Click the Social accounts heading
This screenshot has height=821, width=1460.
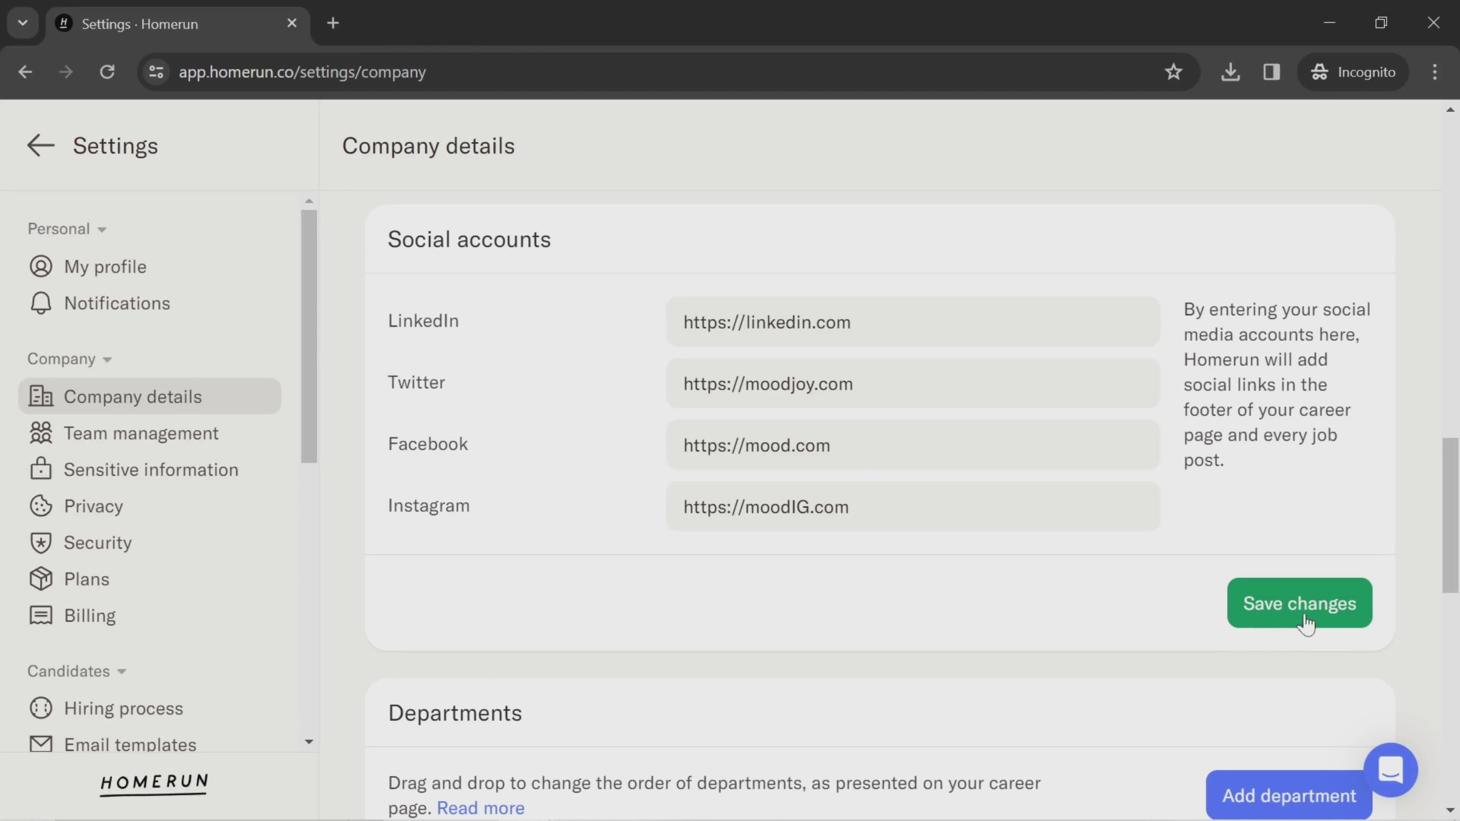[x=469, y=240]
